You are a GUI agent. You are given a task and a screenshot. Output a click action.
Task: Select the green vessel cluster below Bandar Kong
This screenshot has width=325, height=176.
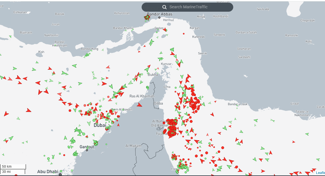coord(87,55)
